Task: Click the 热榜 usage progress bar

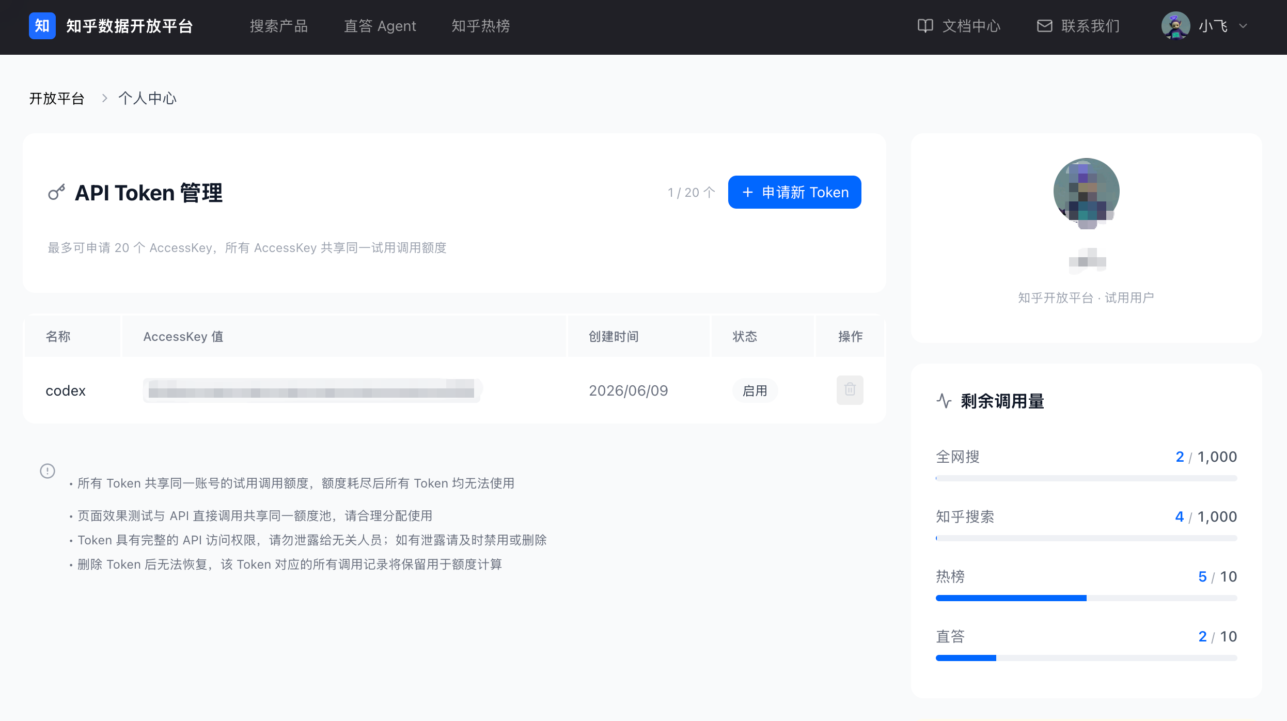Action: (x=1086, y=598)
